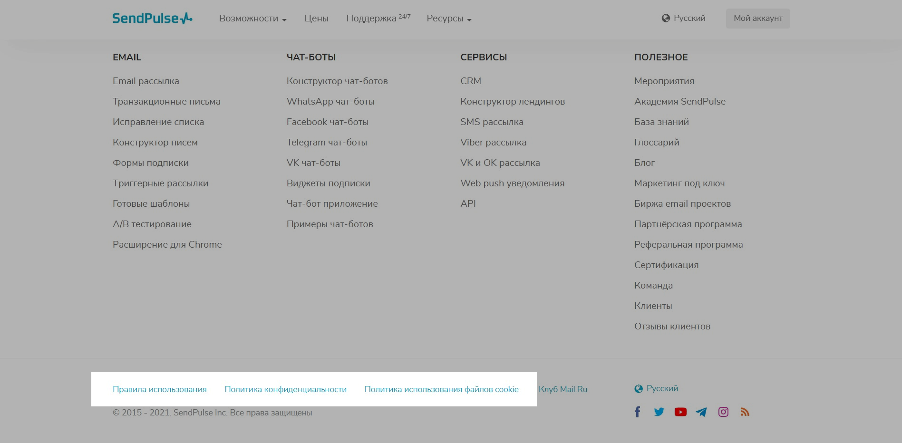902x443 pixels.
Task: Open Исправление списка link
Action: click(x=158, y=122)
